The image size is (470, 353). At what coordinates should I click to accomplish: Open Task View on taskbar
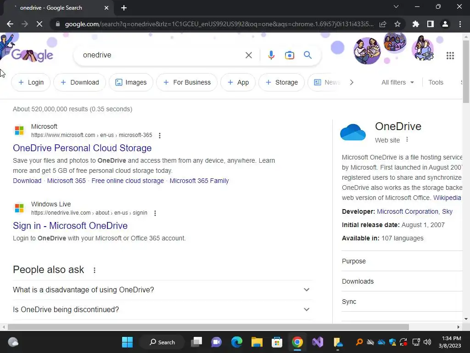coord(196,342)
